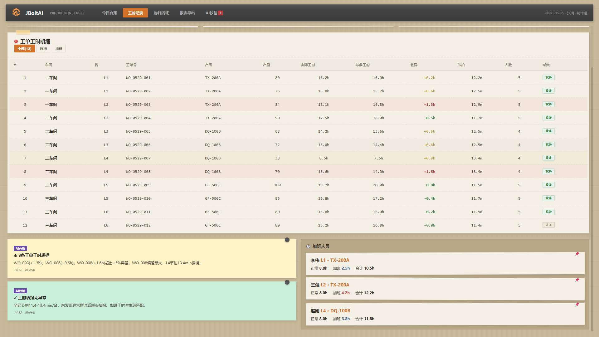This screenshot has height=337, width=599.
Task: Sort by the 差异 column header
Action: click(414, 65)
